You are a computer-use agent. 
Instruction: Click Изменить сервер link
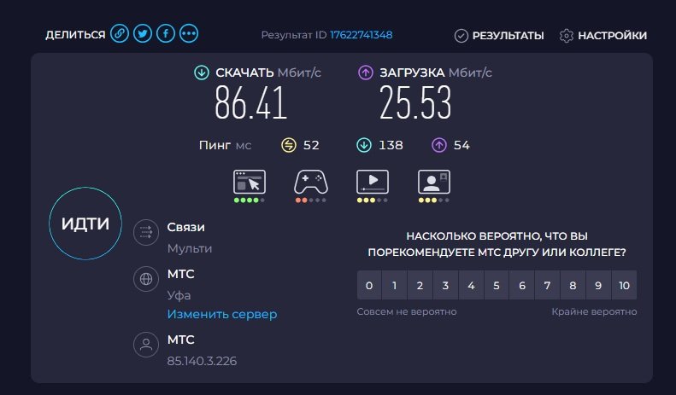tap(222, 314)
